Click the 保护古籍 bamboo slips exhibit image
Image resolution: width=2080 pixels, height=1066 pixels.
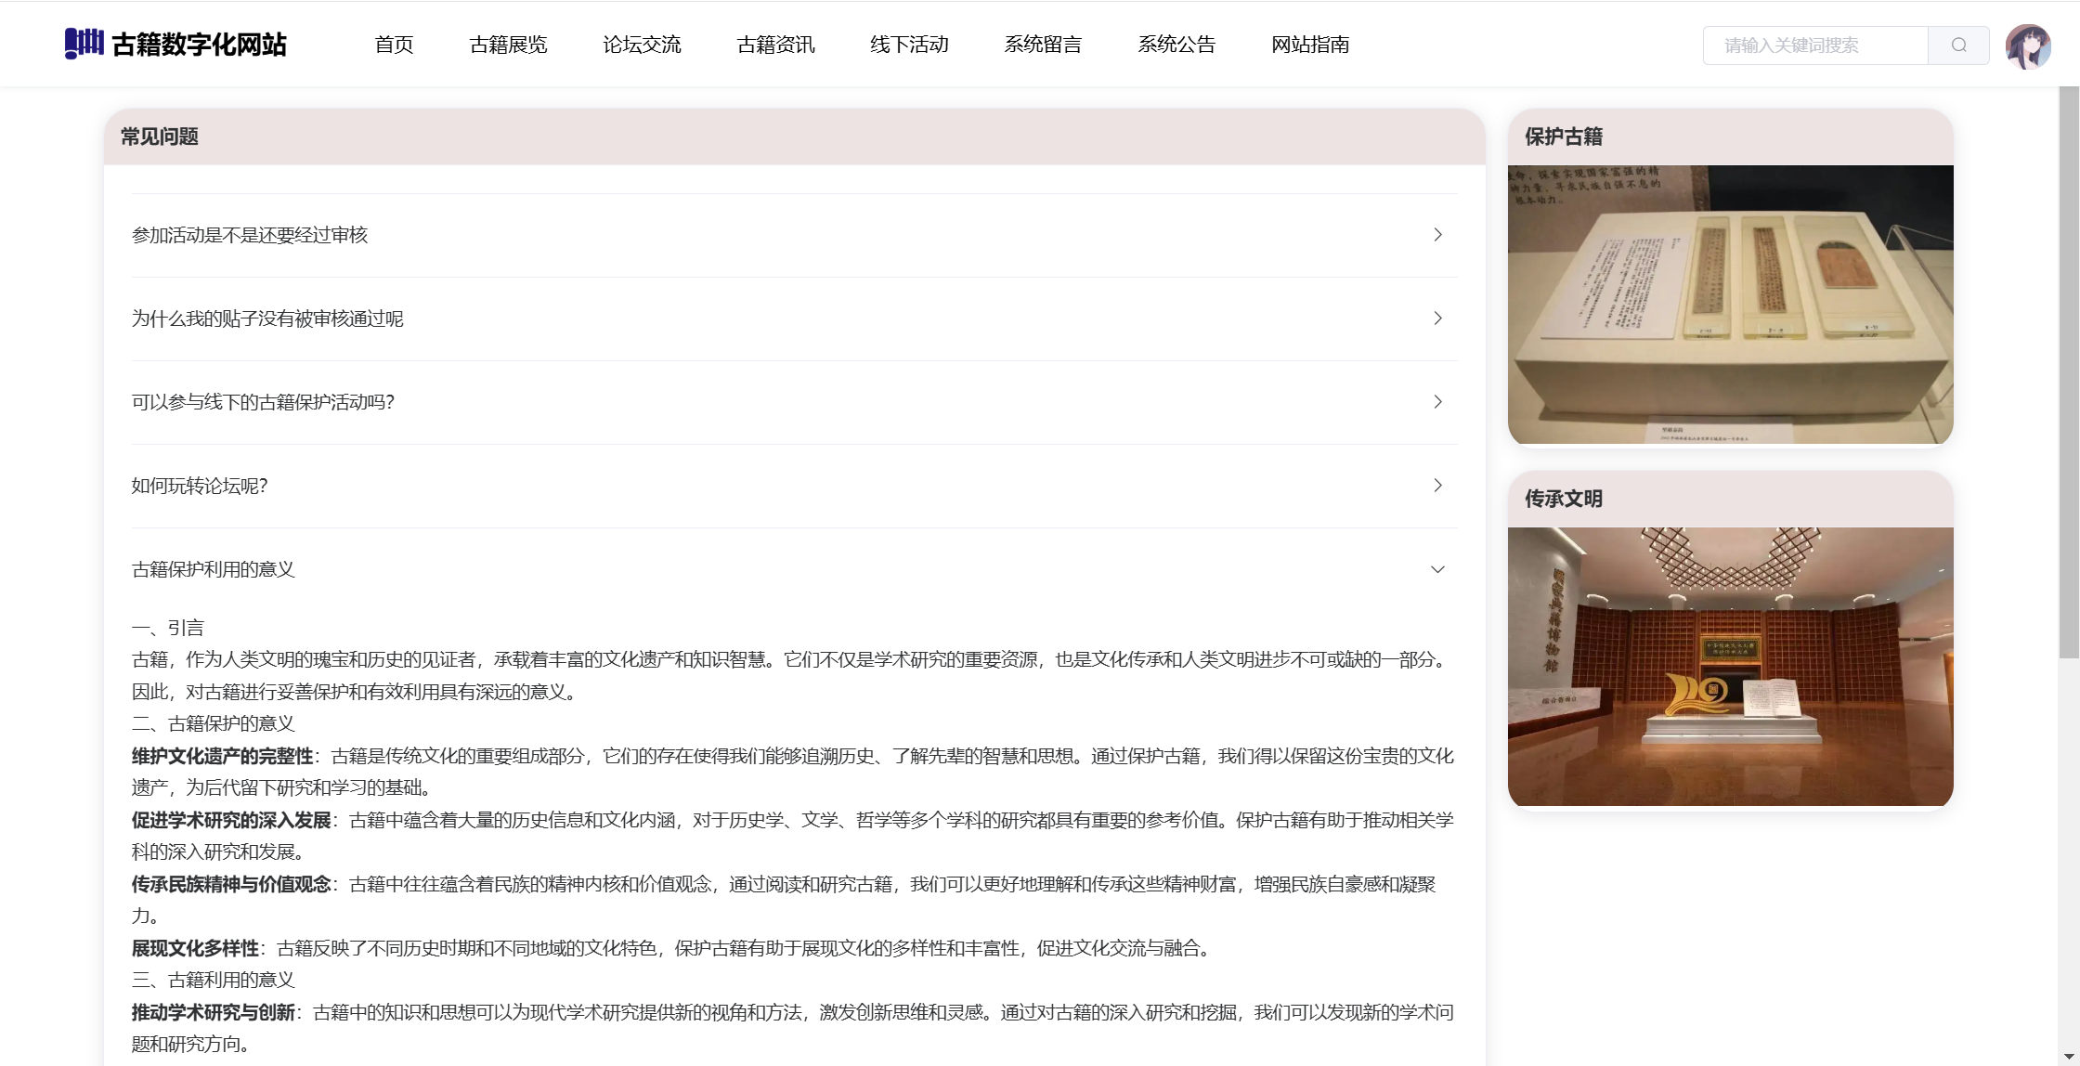tap(1730, 305)
